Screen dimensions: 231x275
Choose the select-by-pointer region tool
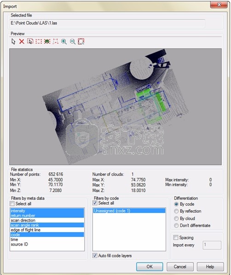[x=30, y=41]
